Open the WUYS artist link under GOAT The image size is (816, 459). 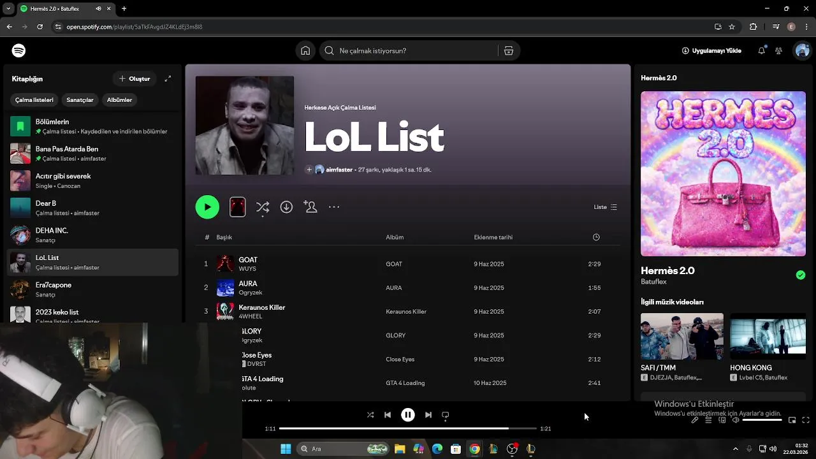coord(247,268)
